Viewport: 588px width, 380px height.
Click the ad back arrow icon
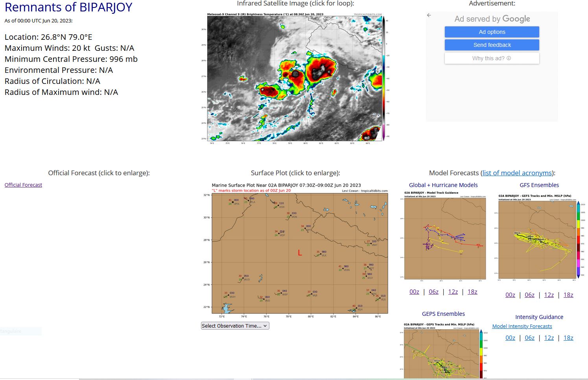pos(429,15)
